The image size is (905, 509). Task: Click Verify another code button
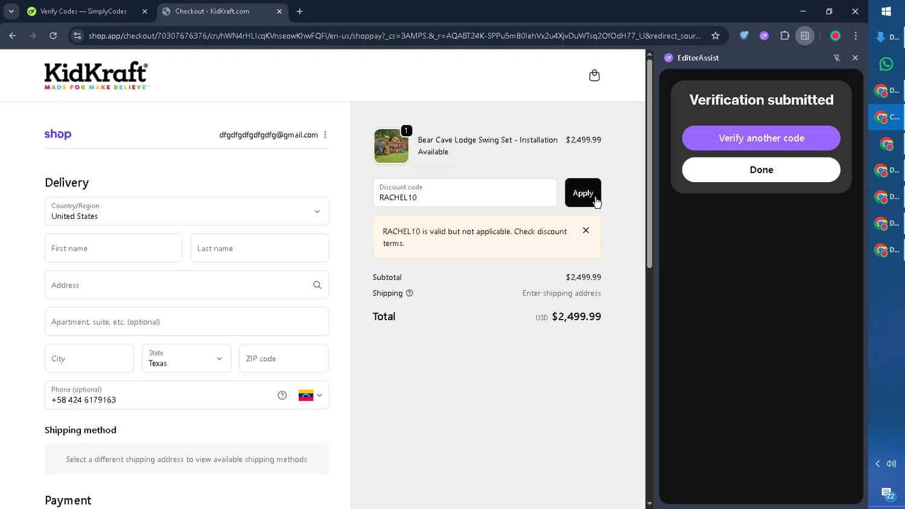pos(761,138)
